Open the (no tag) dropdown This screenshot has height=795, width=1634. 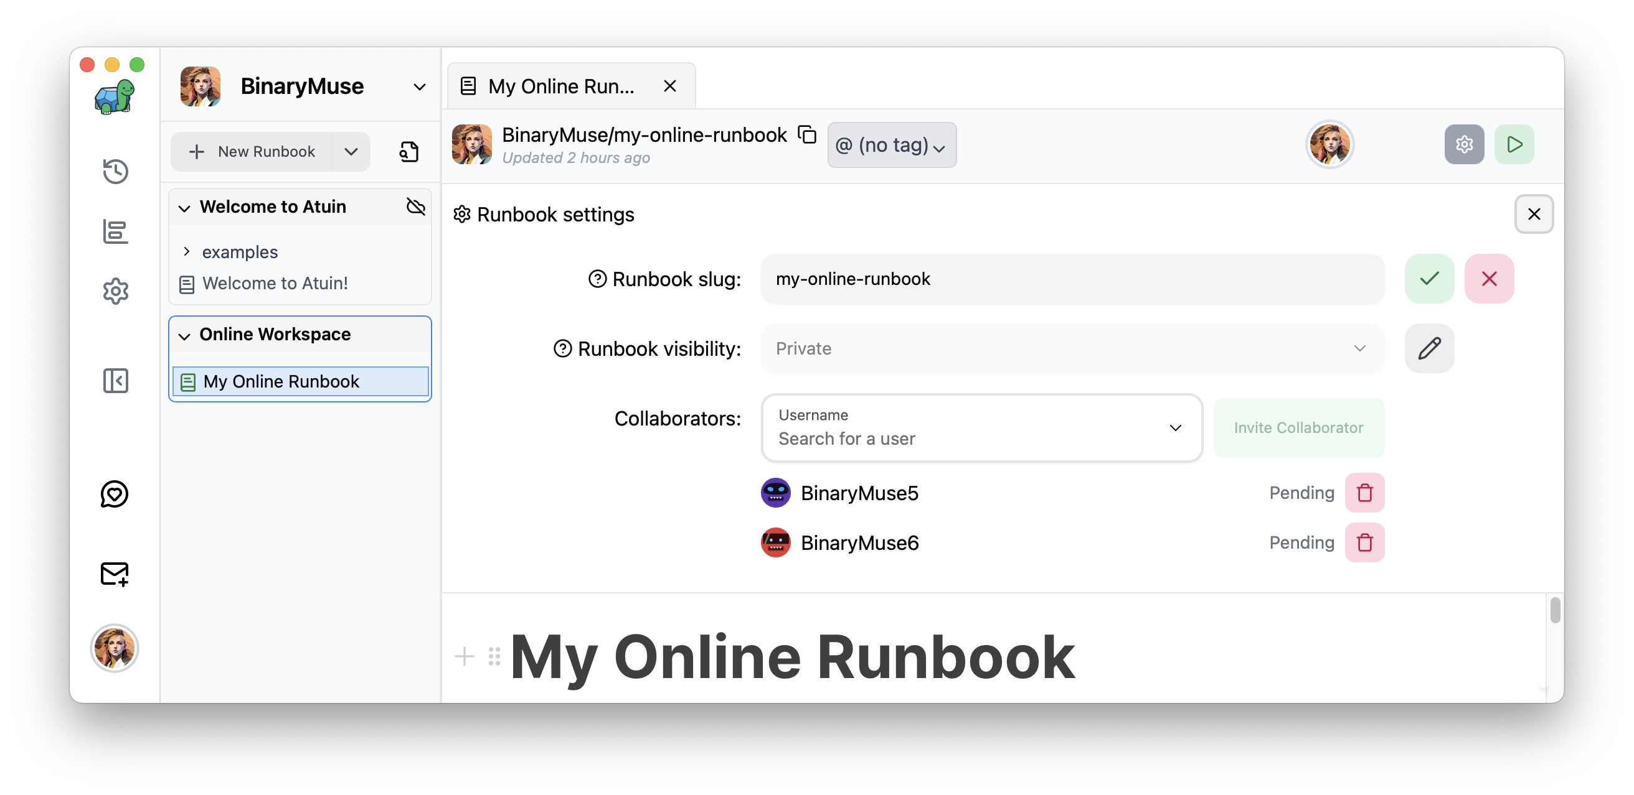pyautogui.click(x=891, y=146)
